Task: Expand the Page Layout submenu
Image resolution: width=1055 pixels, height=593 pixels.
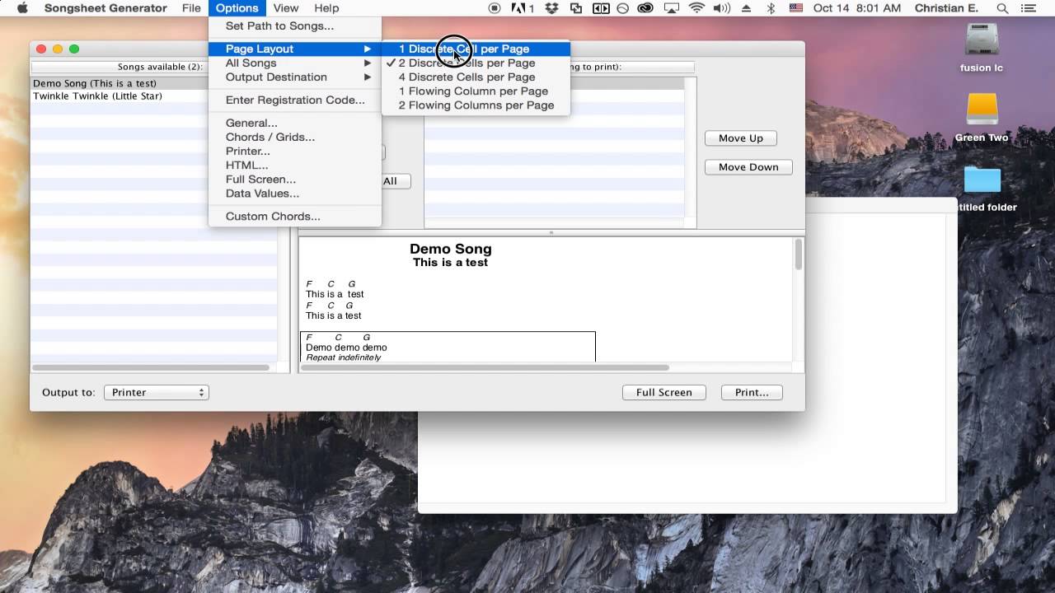Action: 295,49
